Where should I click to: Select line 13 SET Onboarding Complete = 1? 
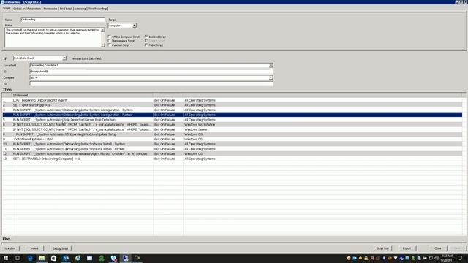click(232, 159)
